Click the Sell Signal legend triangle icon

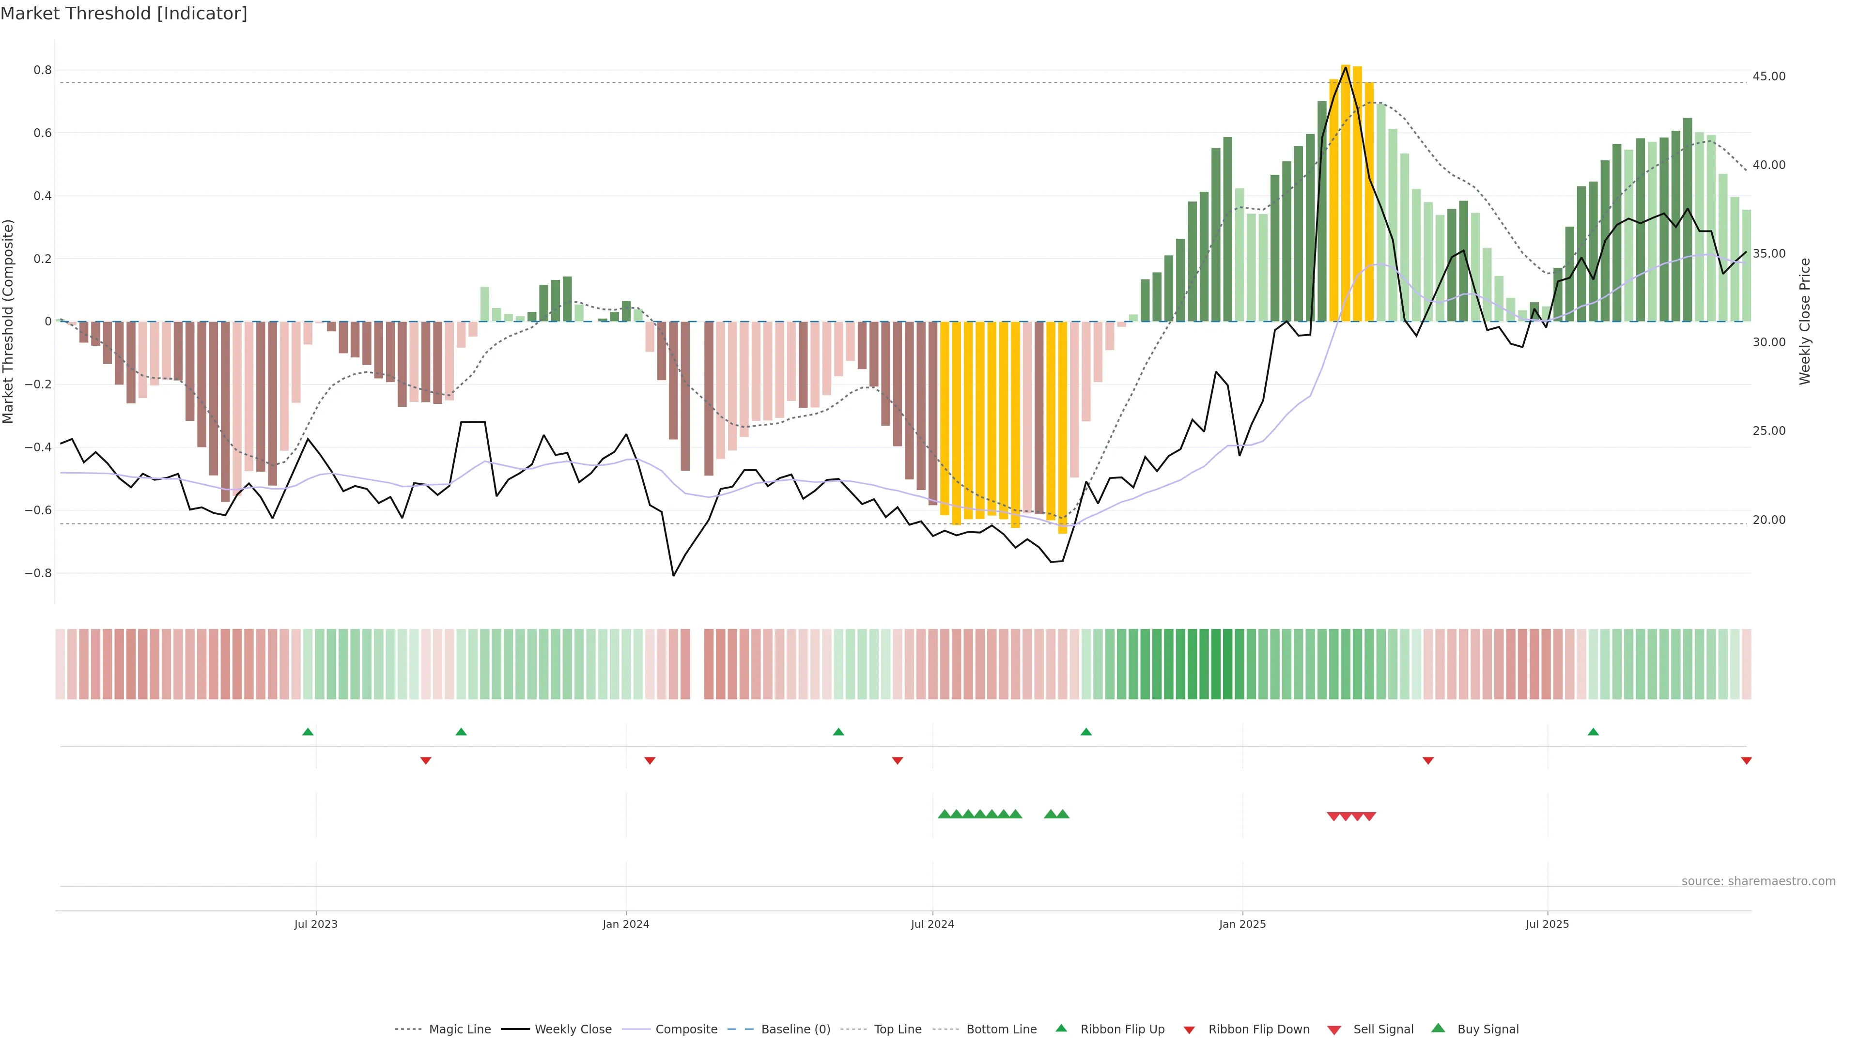point(1334,1030)
